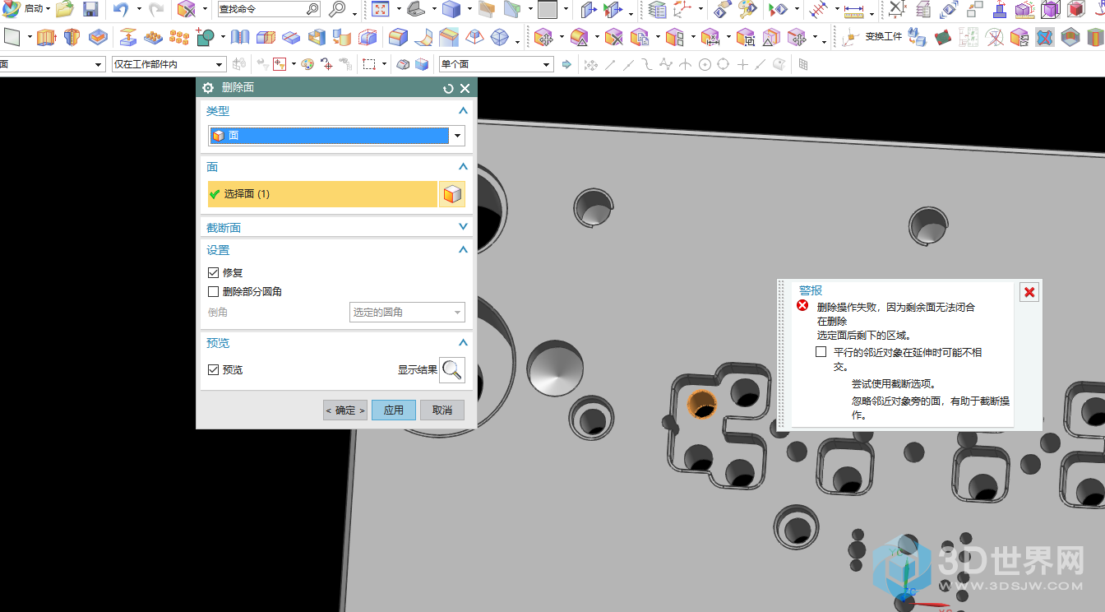Click the 显示结果 magnifier button

452,370
